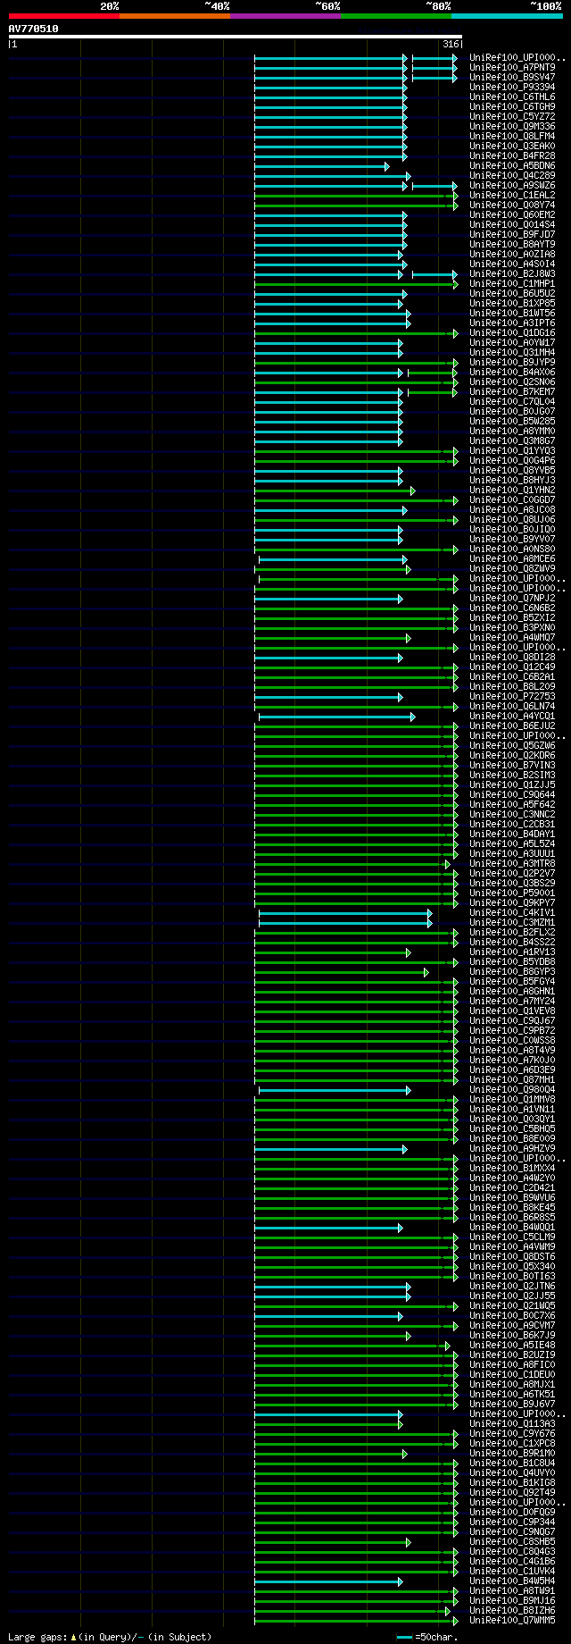Screen dimensions: 571x1644
Task: Select label UniRef100_A7MY24
Action: (x=512, y=1002)
